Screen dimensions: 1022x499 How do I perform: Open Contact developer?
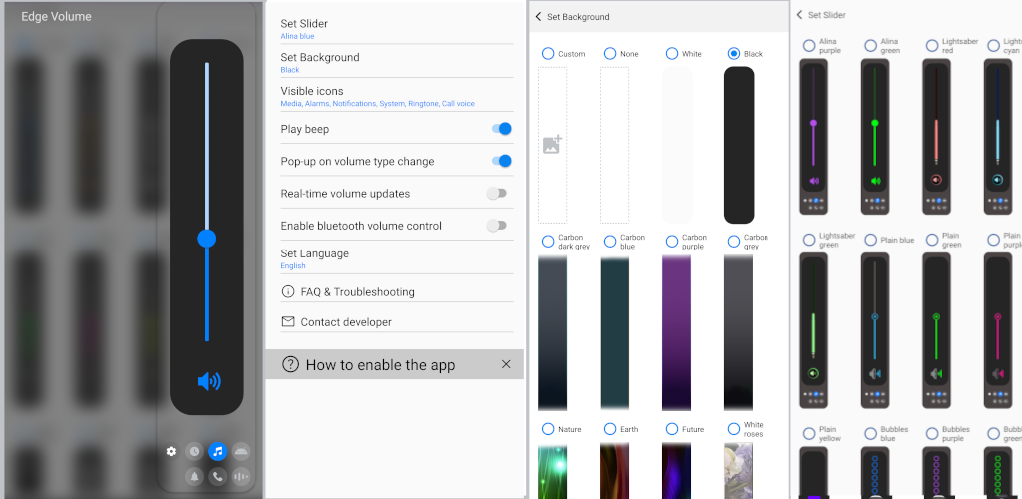[397, 321]
